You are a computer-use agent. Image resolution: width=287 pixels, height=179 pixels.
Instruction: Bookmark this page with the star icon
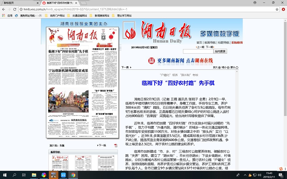pyautogui.click(x=277, y=9)
